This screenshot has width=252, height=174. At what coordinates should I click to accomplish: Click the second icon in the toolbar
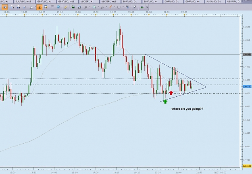click(x=12, y=7)
